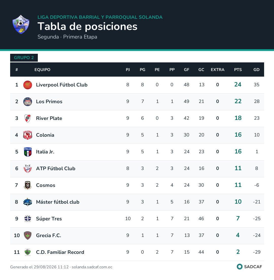Click the GD column header
The height and width of the screenshot is (280, 274).
pyautogui.click(x=256, y=70)
